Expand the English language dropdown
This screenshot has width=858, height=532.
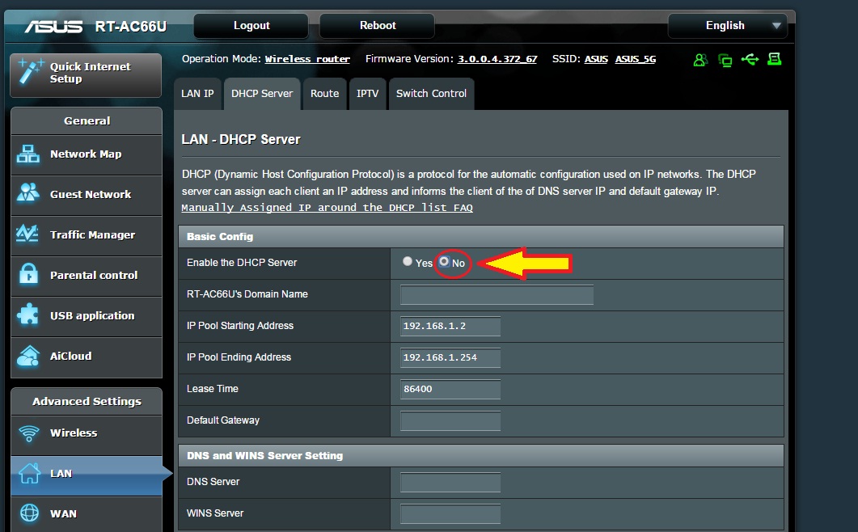tap(727, 26)
